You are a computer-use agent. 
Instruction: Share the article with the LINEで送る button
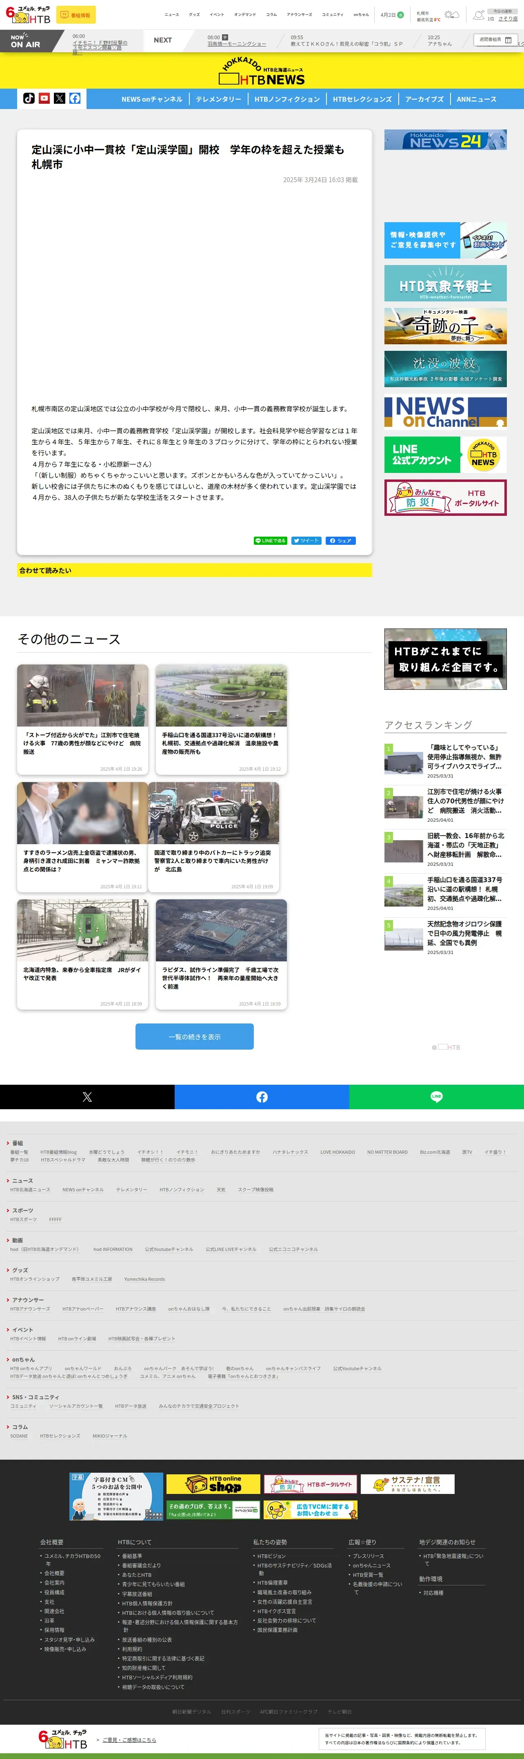[x=270, y=541]
